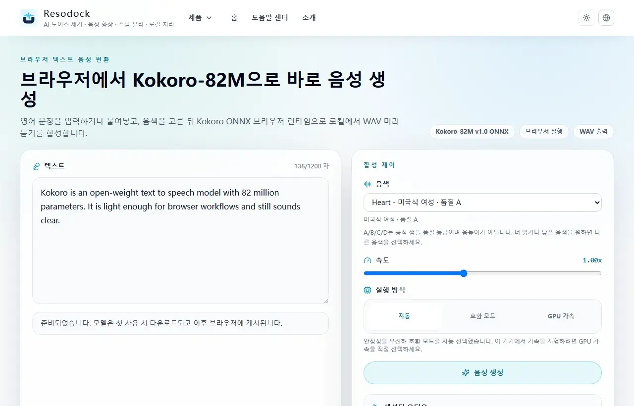Open the language globe icon

tap(606, 18)
